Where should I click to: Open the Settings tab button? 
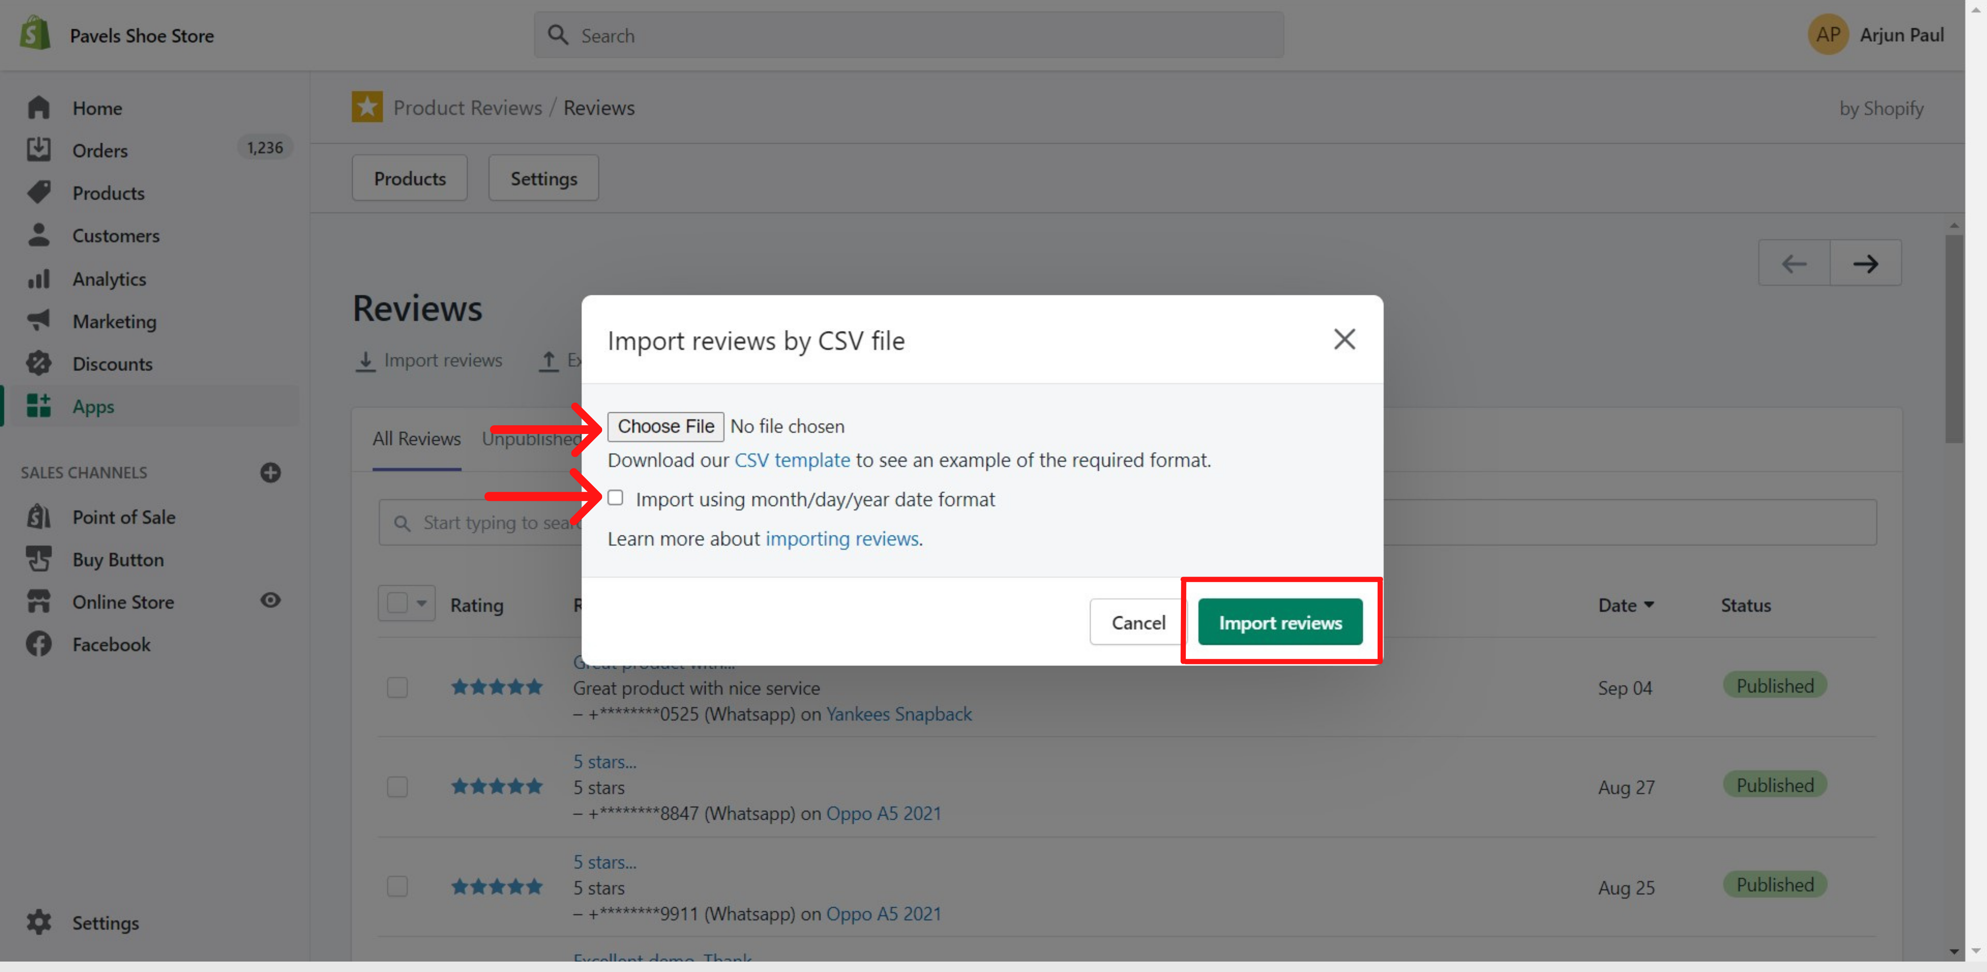pyautogui.click(x=544, y=178)
